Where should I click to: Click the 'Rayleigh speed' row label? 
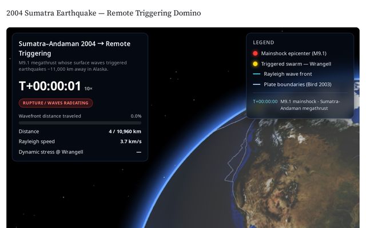pyautogui.click(x=37, y=141)
